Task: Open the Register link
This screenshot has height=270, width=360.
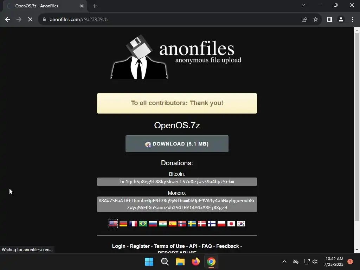Action: (140, 246)
